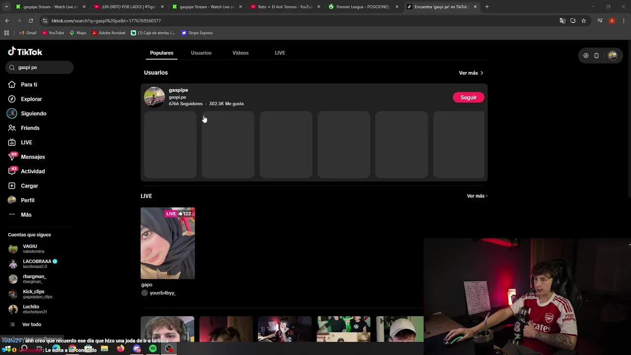This screenshot has height=355, width=631.
Task: Switch to UN GRITO POR LADO tab
Action: coord(128,7)
